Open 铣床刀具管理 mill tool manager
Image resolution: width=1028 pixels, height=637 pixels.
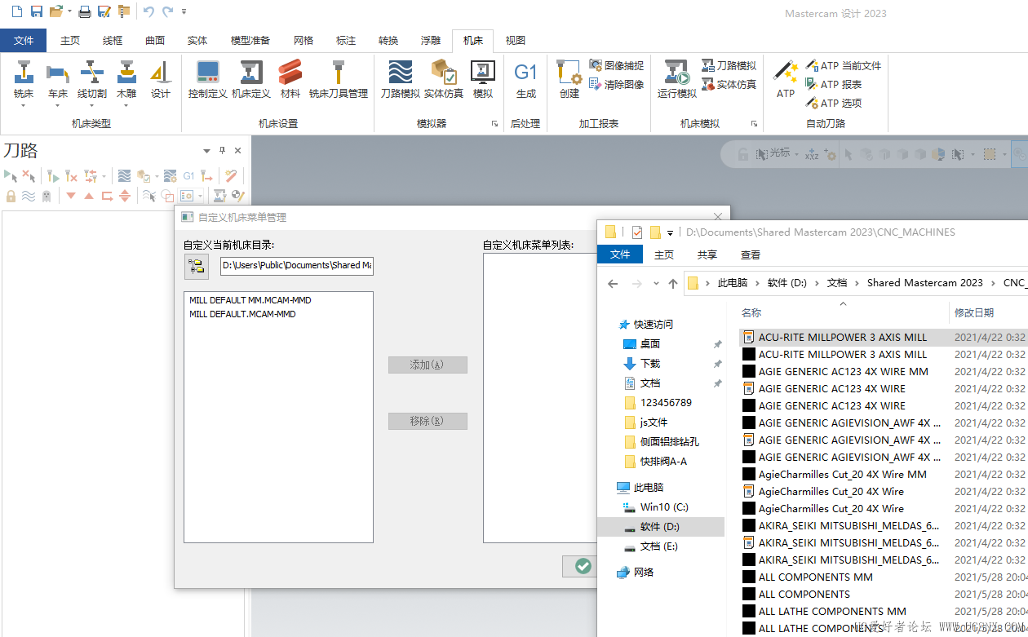pos(339,79)
